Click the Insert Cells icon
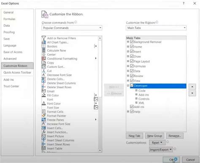Screen dimensions: 200x163 (44, 128)
